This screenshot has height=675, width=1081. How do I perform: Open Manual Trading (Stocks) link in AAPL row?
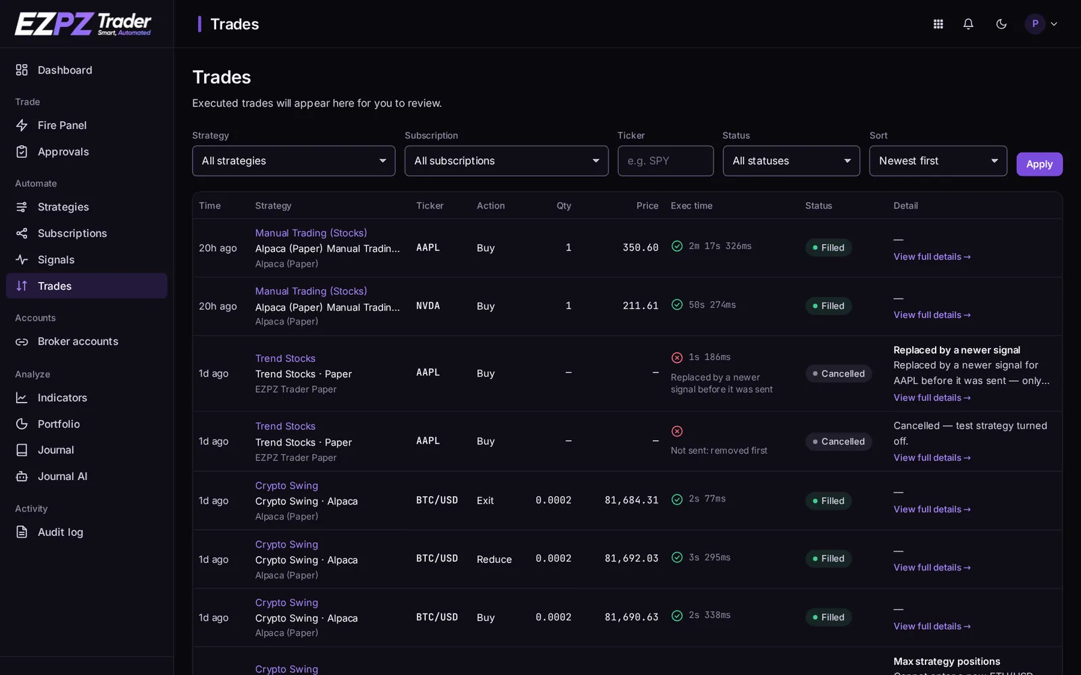pos(311,233)
